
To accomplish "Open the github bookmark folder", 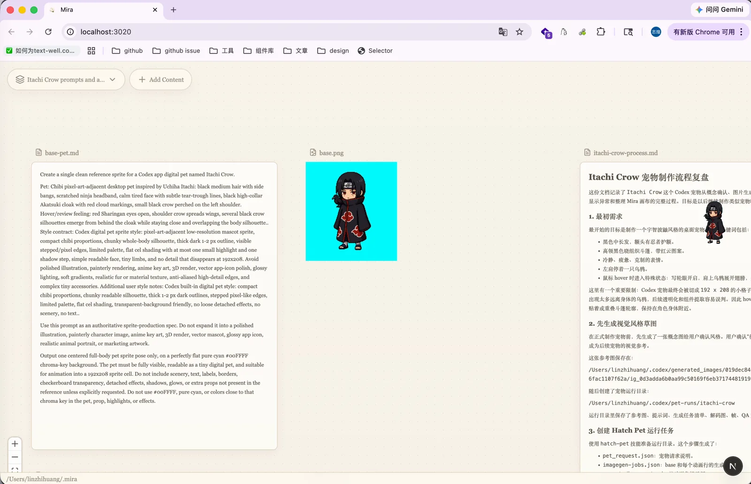I will pos(127,51).
